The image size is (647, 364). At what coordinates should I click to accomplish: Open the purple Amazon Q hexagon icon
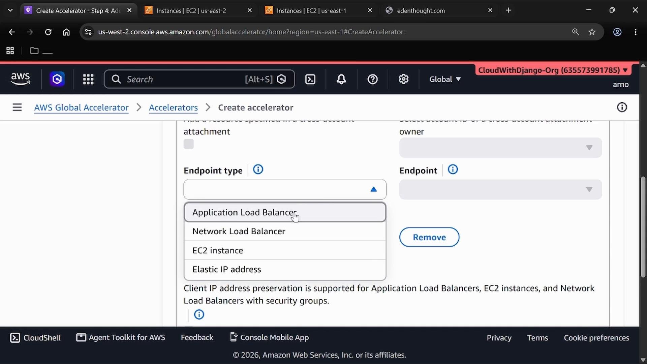[57, 79]
